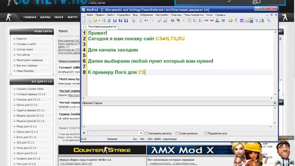Click the calculator icon in toolbar
The height and width of the screenshot is (166, 295).
coord(252,20)
